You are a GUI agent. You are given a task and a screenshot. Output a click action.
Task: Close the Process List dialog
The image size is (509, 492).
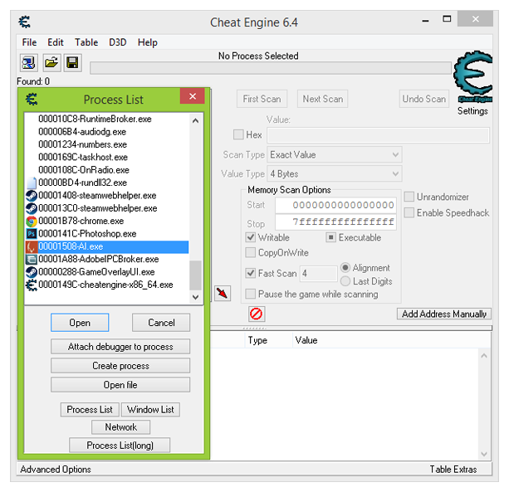coord(193,96)
